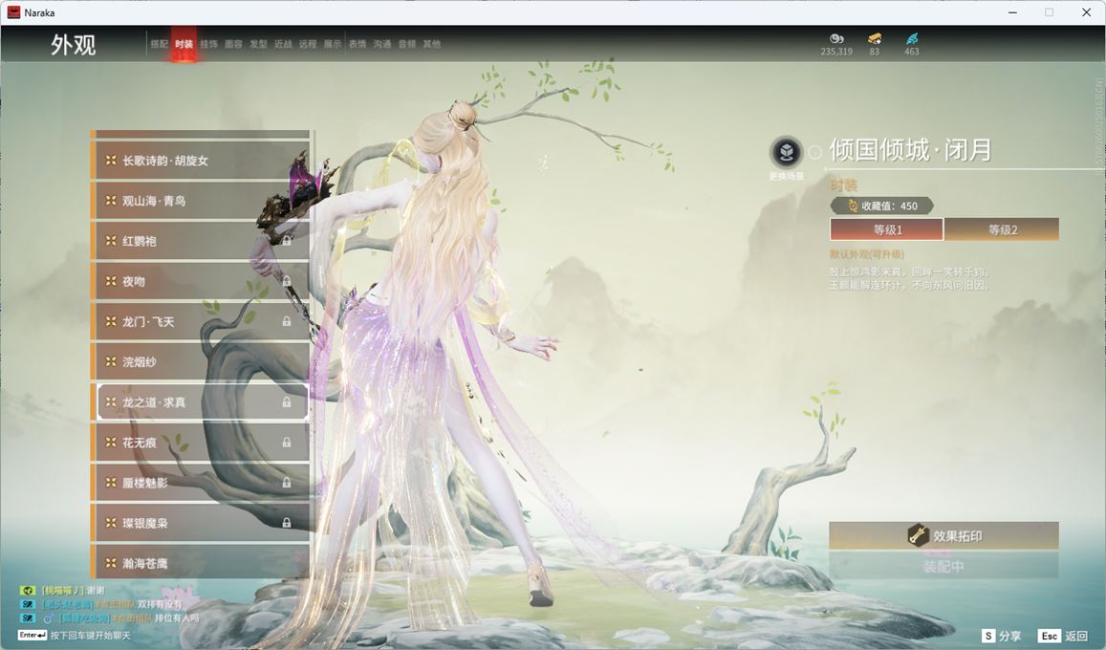This screenshot has width=1106, height=650.
Task: Click the S key share hint icon
Action: (x=988, y=636)
